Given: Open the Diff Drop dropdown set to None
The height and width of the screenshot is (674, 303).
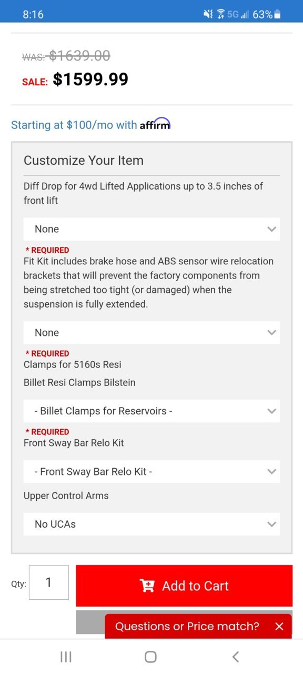Looking at the screenshot, I should [151, 229].
